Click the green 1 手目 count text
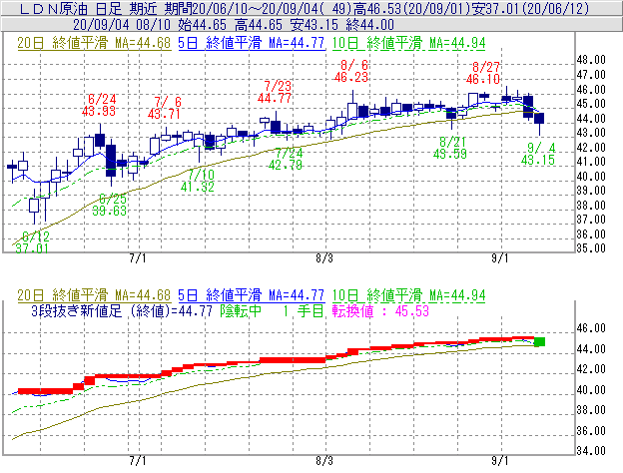623x473 pixels. tap(304, 311)
